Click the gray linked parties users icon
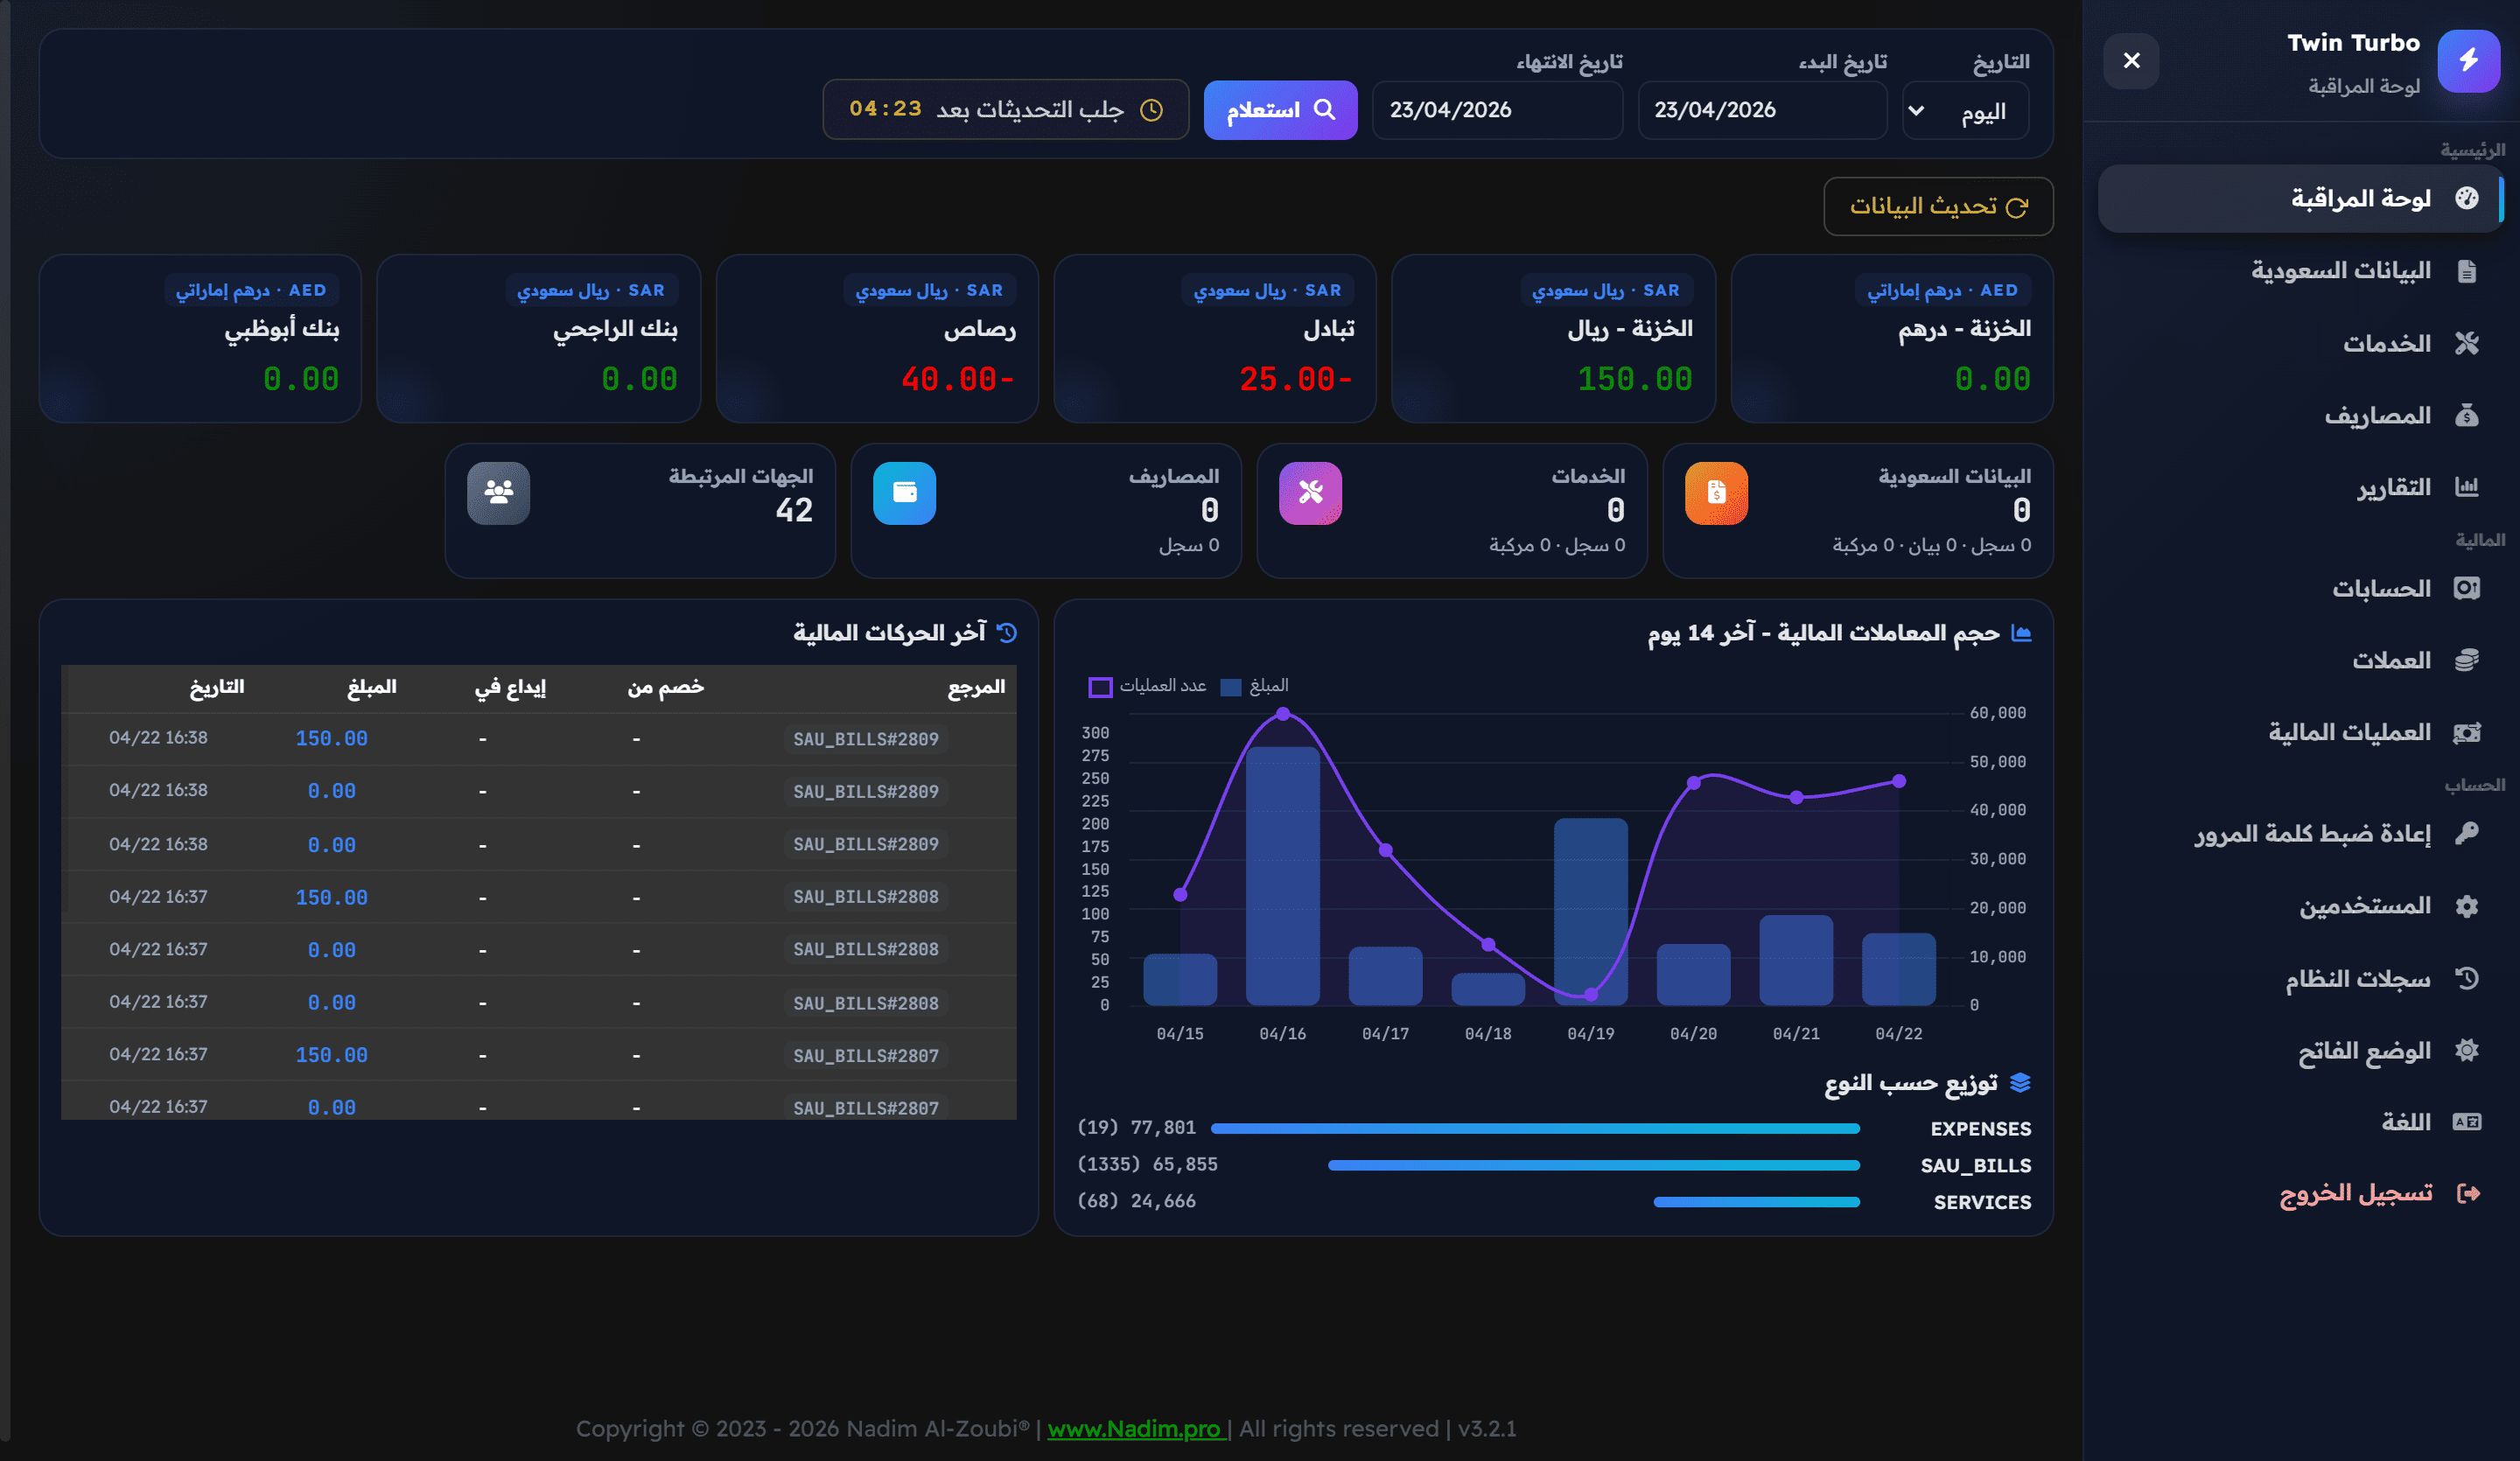 (498, 493)
